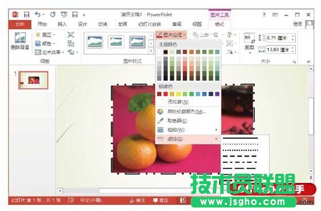Screen dimensions: 321x211
Task: Click the Compress Pictures icon
Action: pyautogui.click(x=71, y=35)
